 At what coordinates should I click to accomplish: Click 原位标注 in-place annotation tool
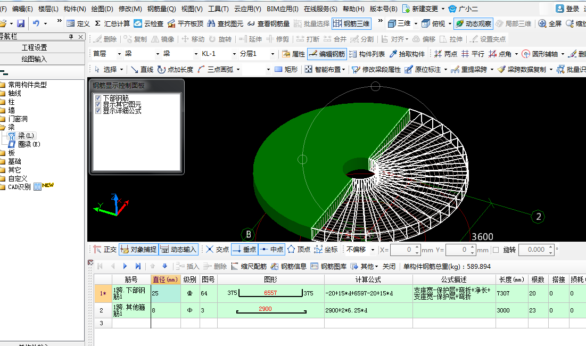point(423,70)
